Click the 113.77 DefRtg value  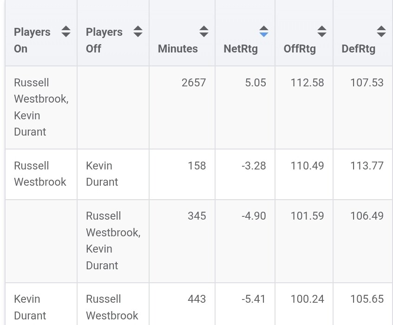coord(367,166)
